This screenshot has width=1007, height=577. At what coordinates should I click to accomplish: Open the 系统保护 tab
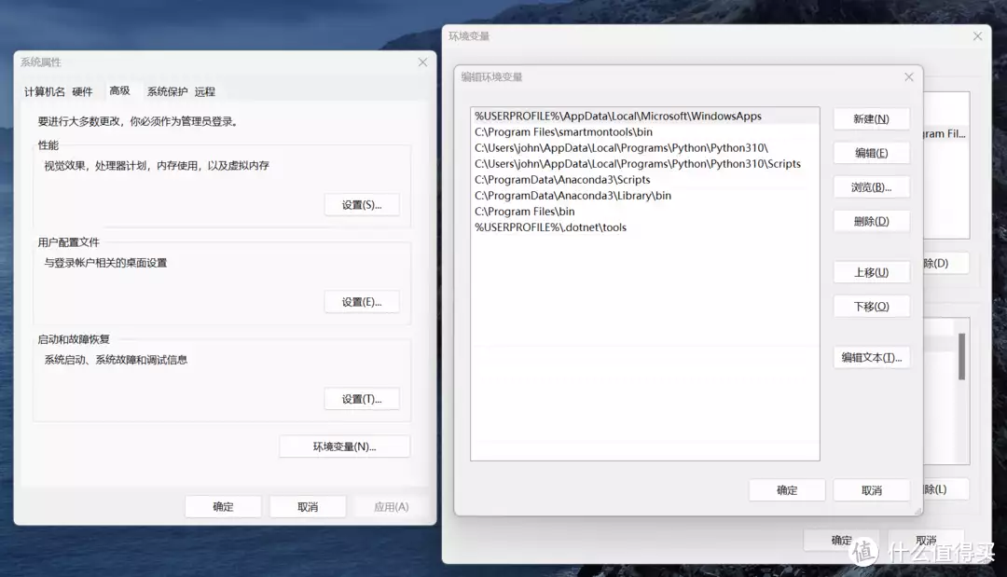[x=167, y=91]
